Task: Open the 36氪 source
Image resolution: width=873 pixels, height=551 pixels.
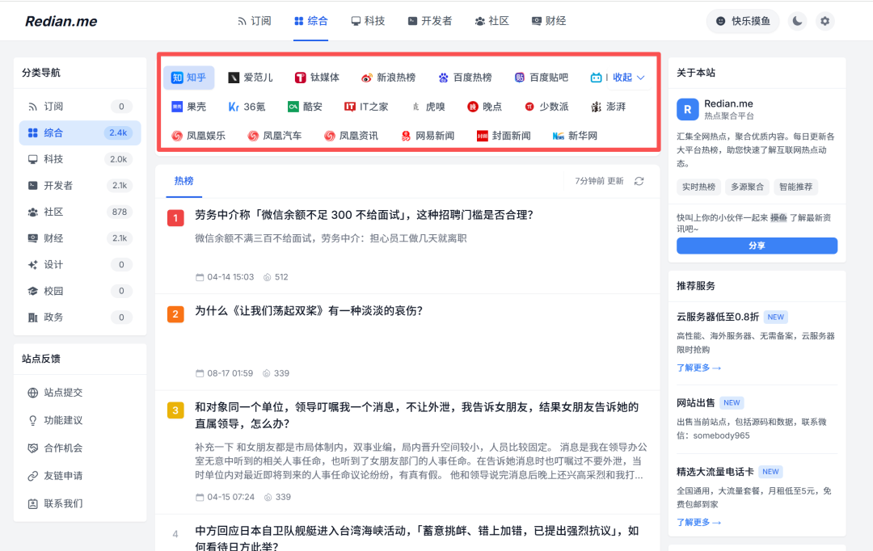Action: (x=247, y=107)
